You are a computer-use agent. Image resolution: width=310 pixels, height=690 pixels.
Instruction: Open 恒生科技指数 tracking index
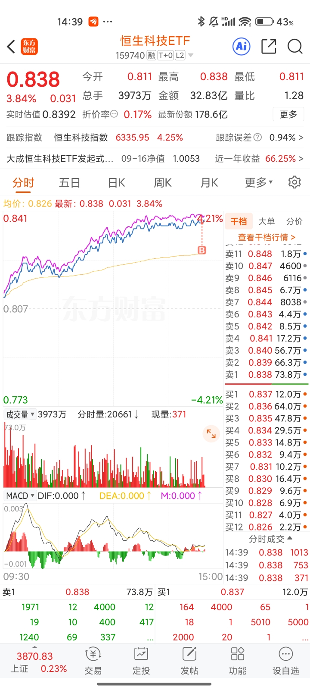tap(81, 138)
